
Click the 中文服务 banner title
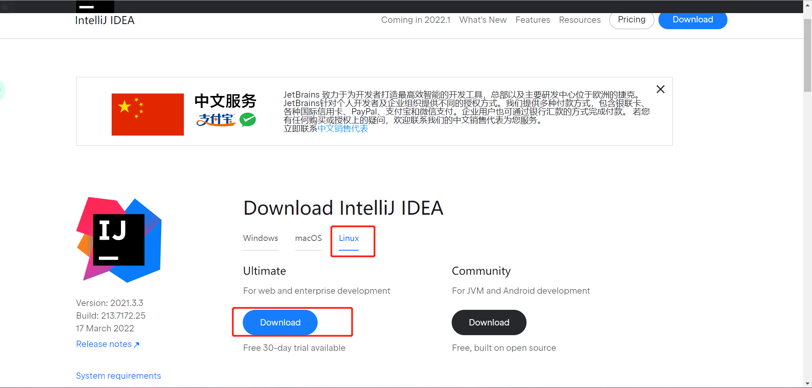(x=225, y=101)
